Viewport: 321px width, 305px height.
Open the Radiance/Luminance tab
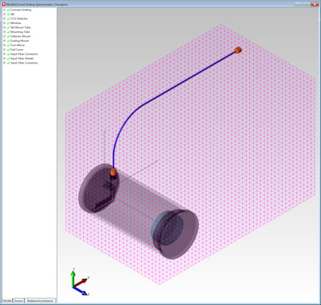coord(40,301)
